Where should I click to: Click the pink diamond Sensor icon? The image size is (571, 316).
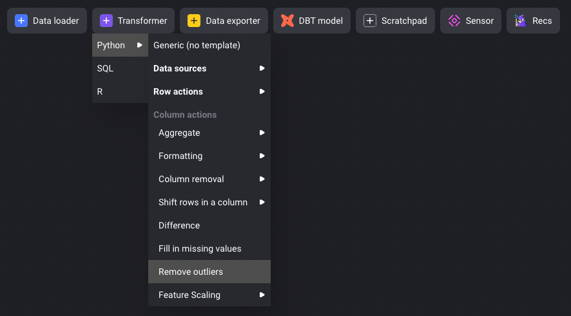(x=454, y=21)
